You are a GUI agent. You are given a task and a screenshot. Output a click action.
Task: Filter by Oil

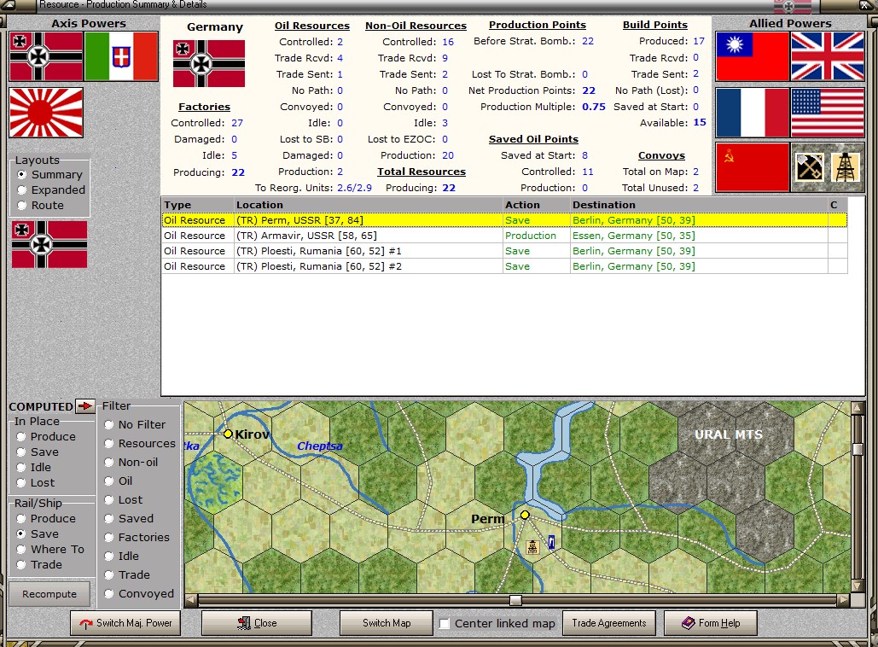(x=118, y=481)
